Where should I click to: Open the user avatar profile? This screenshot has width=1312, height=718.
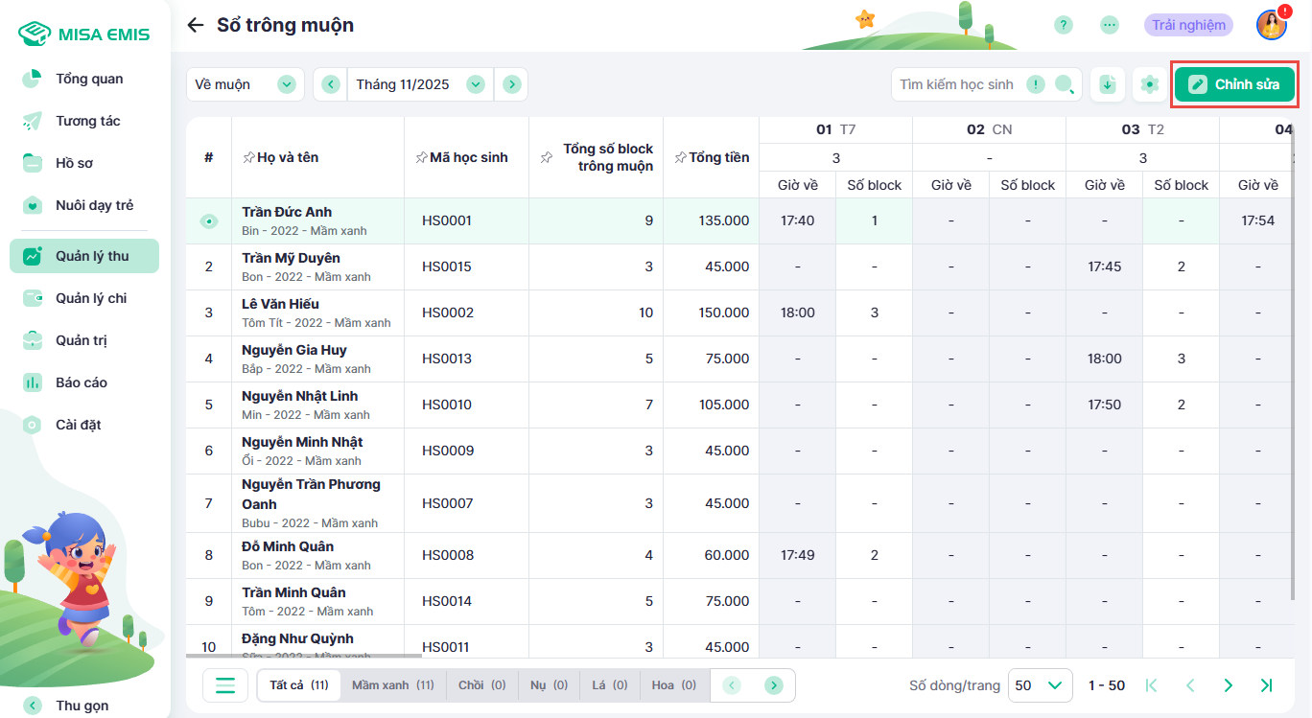click(1271, 25)
